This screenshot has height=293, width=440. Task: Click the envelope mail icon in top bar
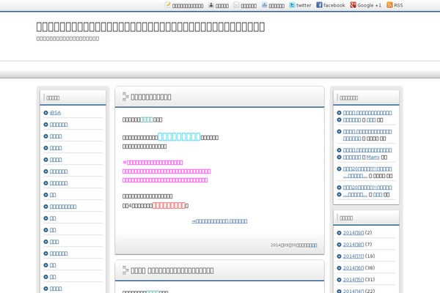[237, 5]
